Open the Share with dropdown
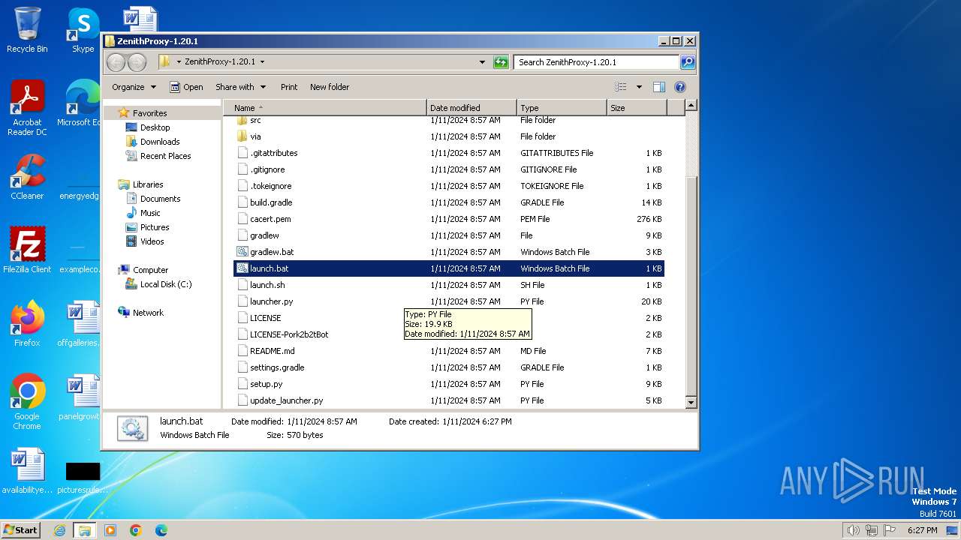This screenshot has height=540, width=961. pyautogui.click(x=240, y=87)
